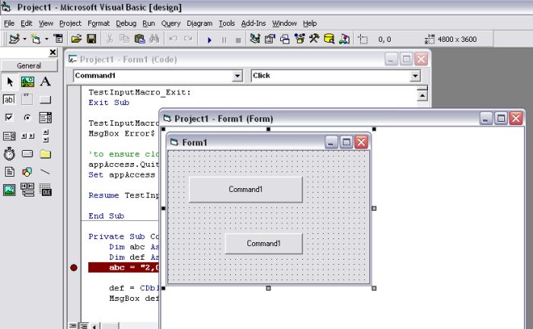
Task: Open the Debug menu
Action: click(x=126, y=24)
